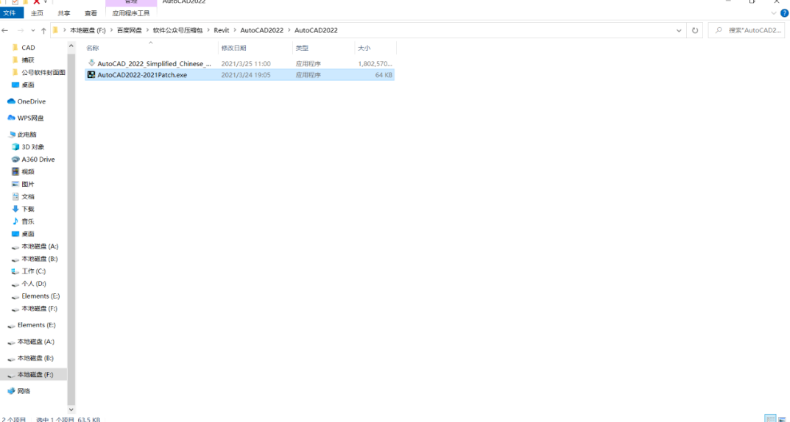This screenshot has width=790, height=422.
Task: Switch to the 查看 ribbon tab
Action: [x=91, y=13]
